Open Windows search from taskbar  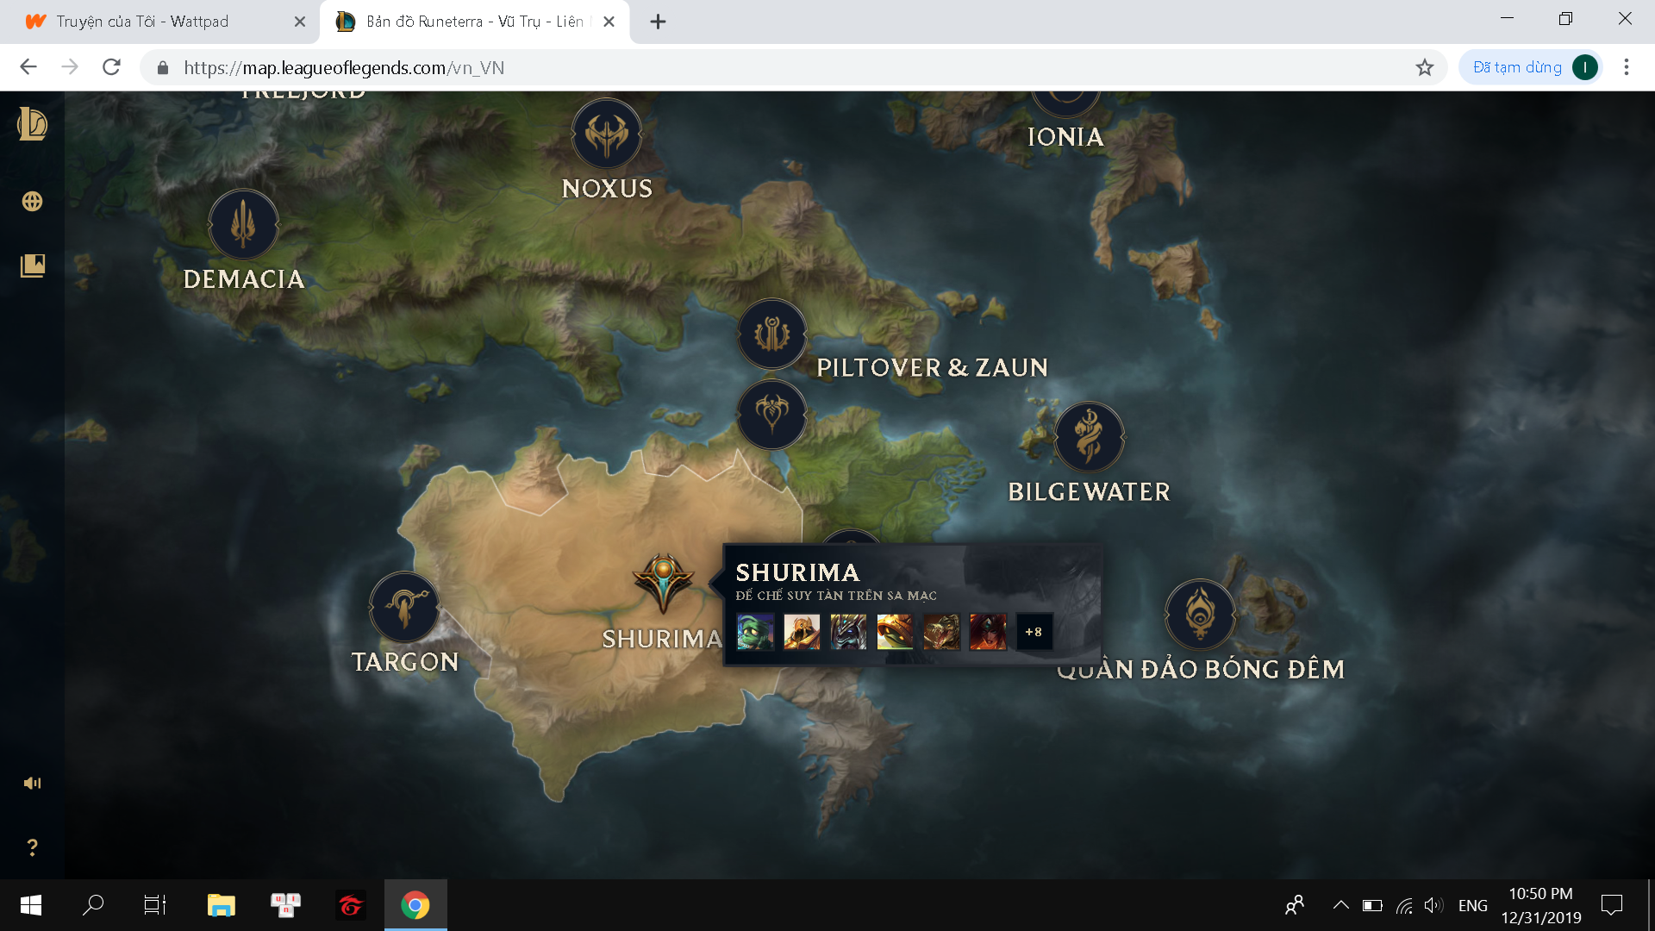[93, 905]
